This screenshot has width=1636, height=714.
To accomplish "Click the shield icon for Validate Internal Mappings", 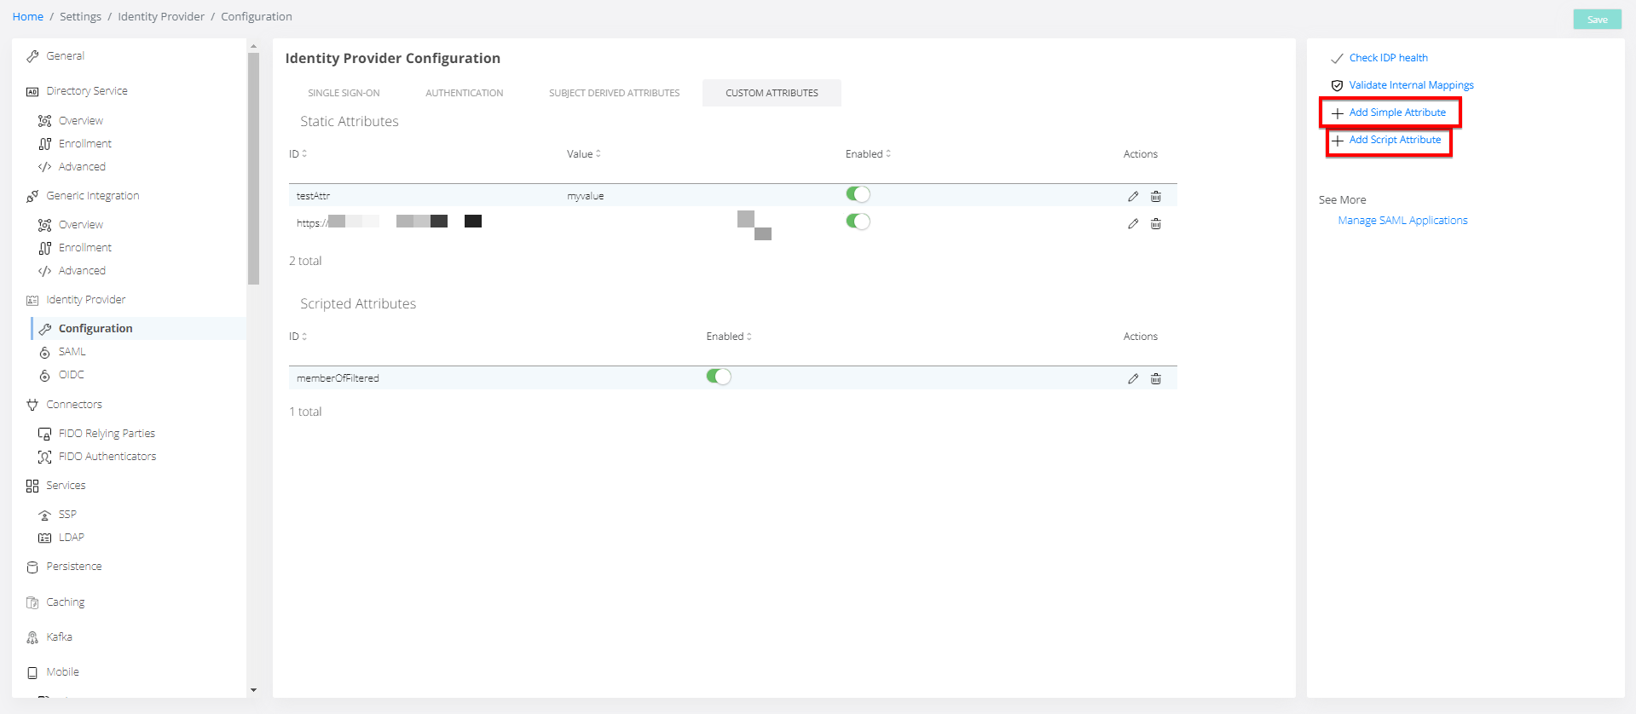I will pyautogui.click(x=1337, y=85).
